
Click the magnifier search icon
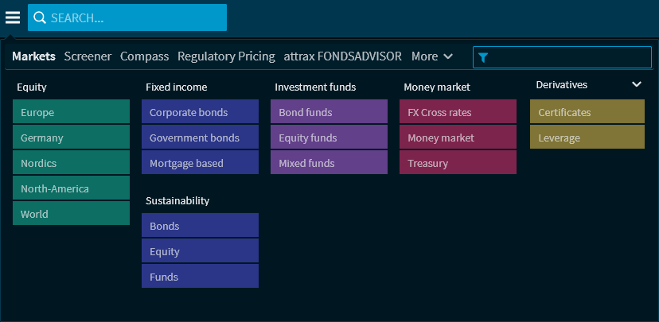[x=40, y=17]
